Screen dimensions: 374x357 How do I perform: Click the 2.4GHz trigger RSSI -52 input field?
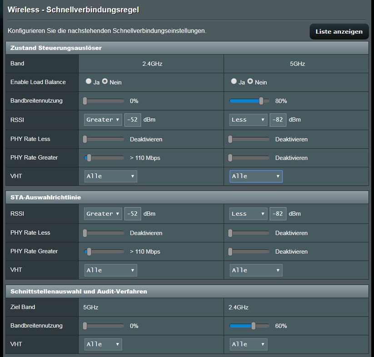pos(132,120)
